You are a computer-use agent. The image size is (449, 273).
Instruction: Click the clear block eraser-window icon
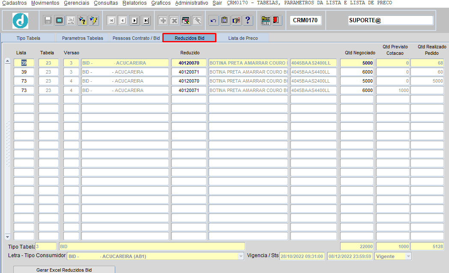pyautogui.click(x=186, y=20)
